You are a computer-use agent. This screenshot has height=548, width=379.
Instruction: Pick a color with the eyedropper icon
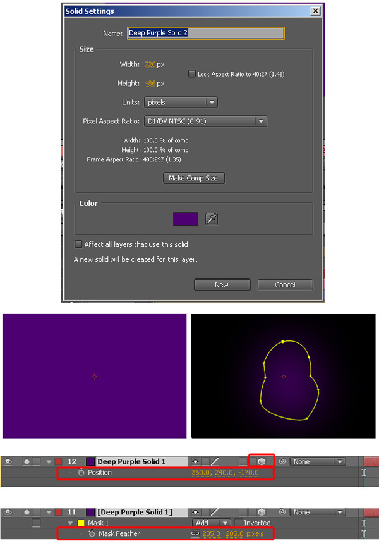tap(212, 219)
